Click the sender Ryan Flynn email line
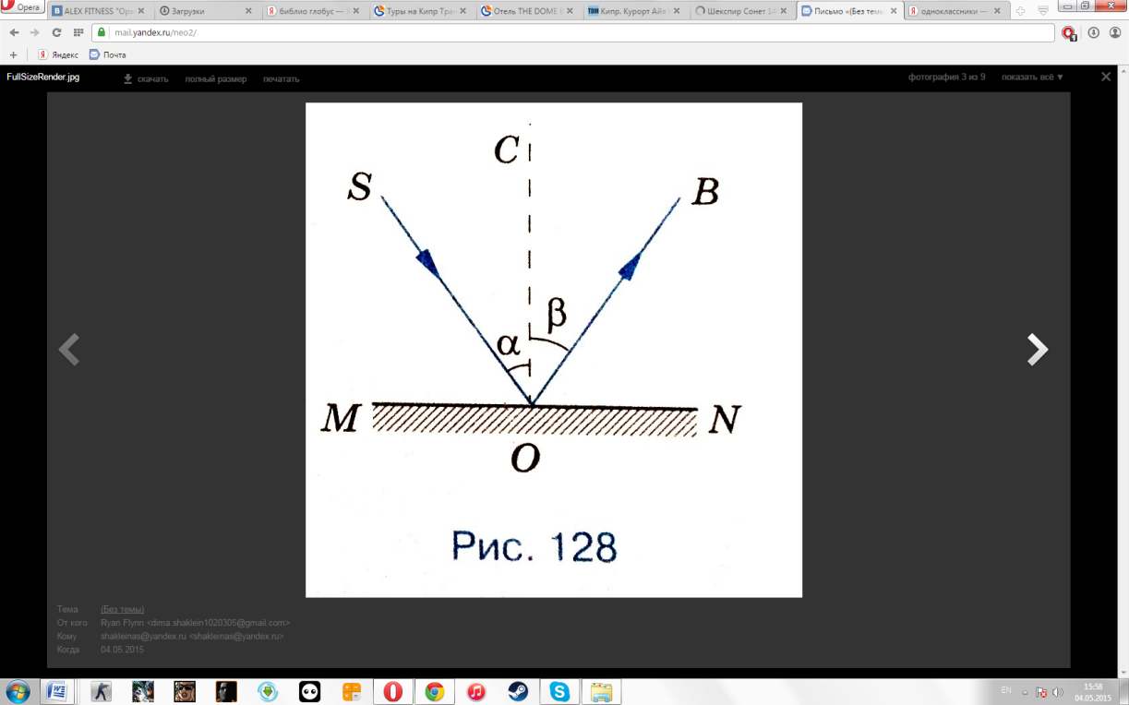This screenshot has height=705, width=1129. pos(195,623)
